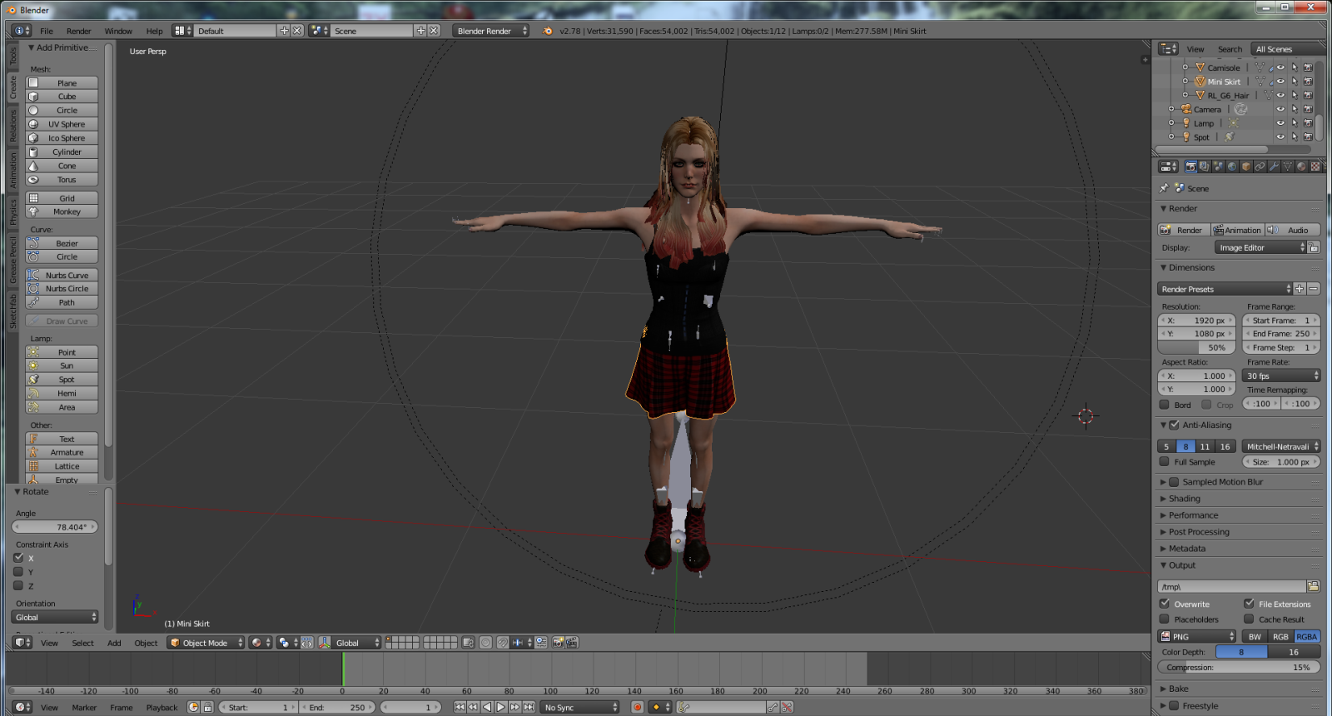Click the delete screen layout X icon
The width and height of the screenshot is (1332, 716).
[297, 31]
